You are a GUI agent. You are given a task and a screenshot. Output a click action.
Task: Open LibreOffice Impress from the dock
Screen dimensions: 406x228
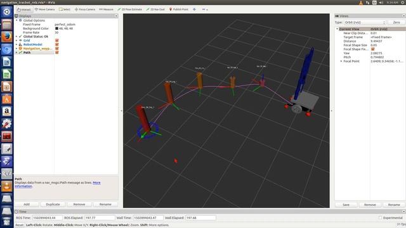7,87
